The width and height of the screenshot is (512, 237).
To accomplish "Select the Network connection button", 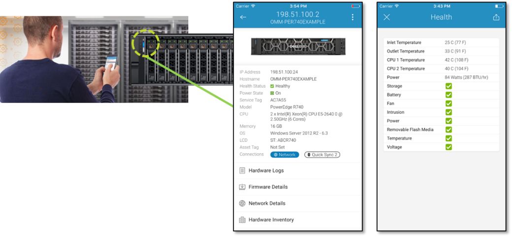I will tap(284, 155).
